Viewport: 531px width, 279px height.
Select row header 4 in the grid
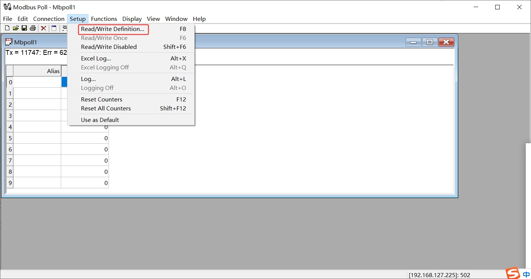tap(10, 127)
